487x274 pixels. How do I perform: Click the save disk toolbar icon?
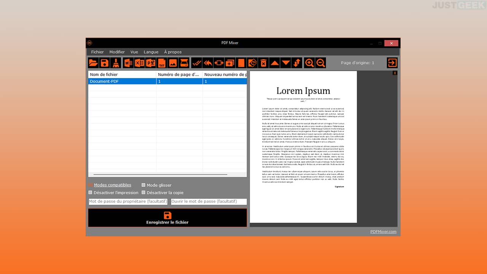click(x=105, y=63)
